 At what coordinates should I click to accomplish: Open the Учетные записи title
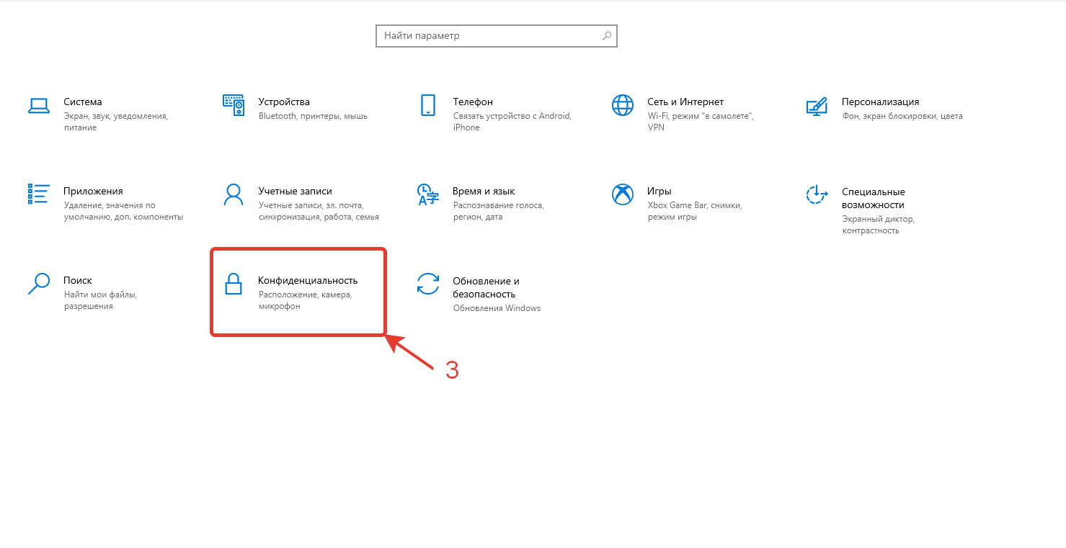(x=296, y=191)
